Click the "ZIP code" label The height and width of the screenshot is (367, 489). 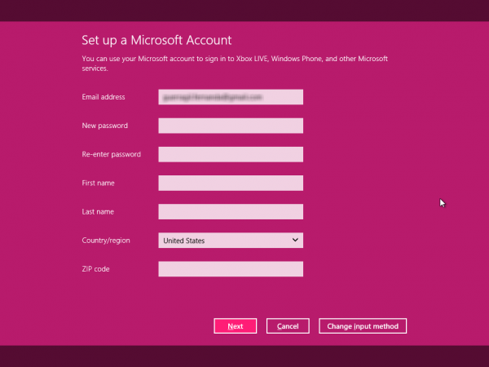[96, 269]
